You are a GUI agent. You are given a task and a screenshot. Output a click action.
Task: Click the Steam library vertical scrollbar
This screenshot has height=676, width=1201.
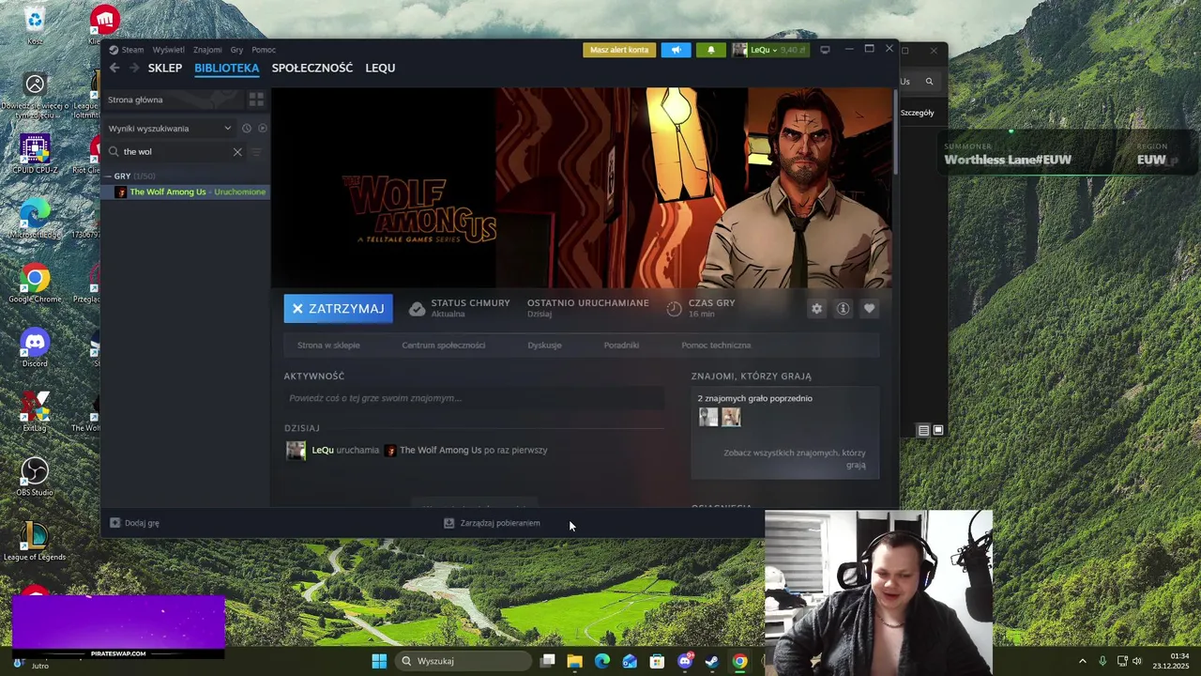click(895, 131)
